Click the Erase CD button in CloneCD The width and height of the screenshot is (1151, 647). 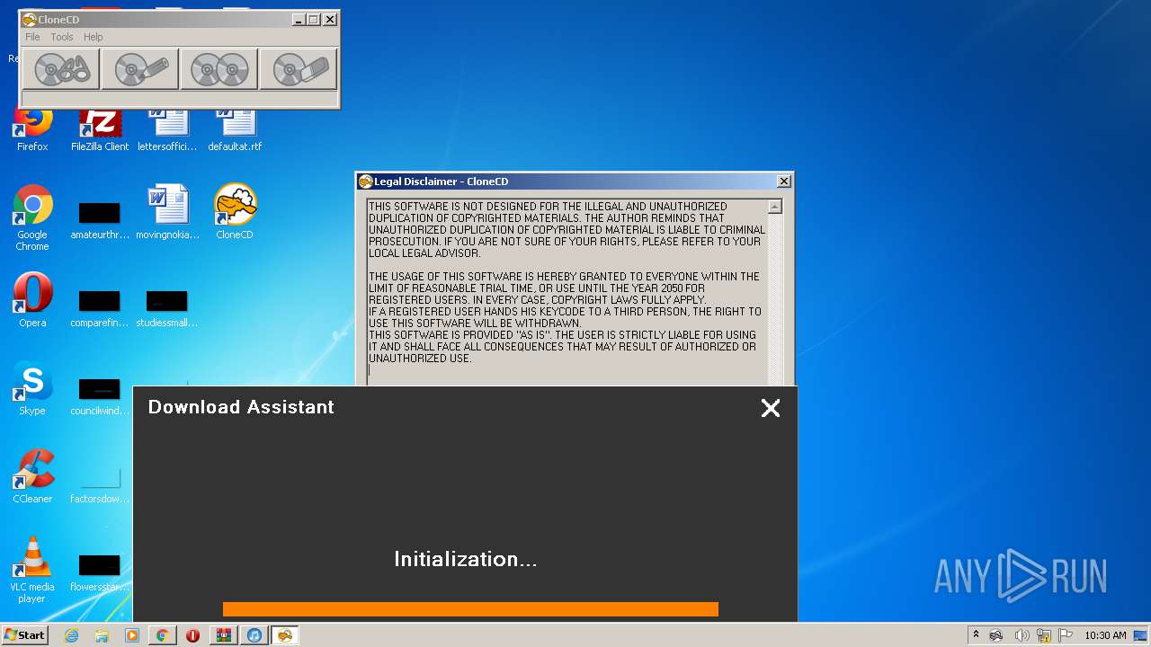pyautogui.click(x=299, y=69)
